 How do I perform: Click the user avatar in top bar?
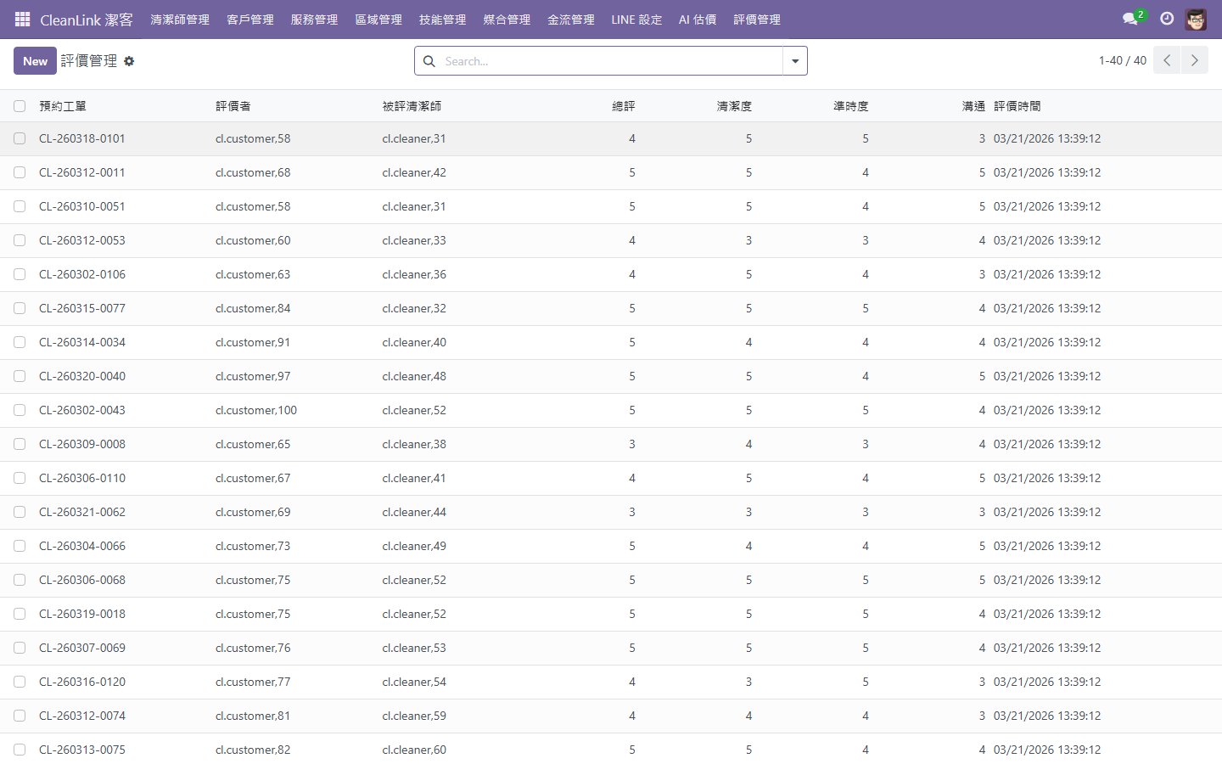pyautogui.click(x=1196, y=19)
